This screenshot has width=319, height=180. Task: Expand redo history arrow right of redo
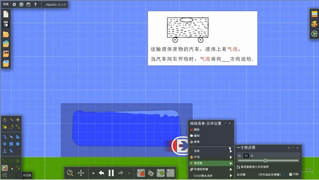[129, 173]
